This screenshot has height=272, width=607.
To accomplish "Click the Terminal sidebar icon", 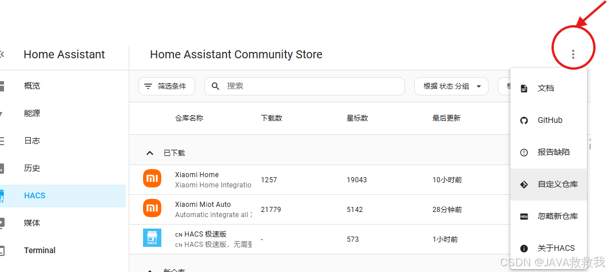I will pyautogui.click(x=1, y=251).
